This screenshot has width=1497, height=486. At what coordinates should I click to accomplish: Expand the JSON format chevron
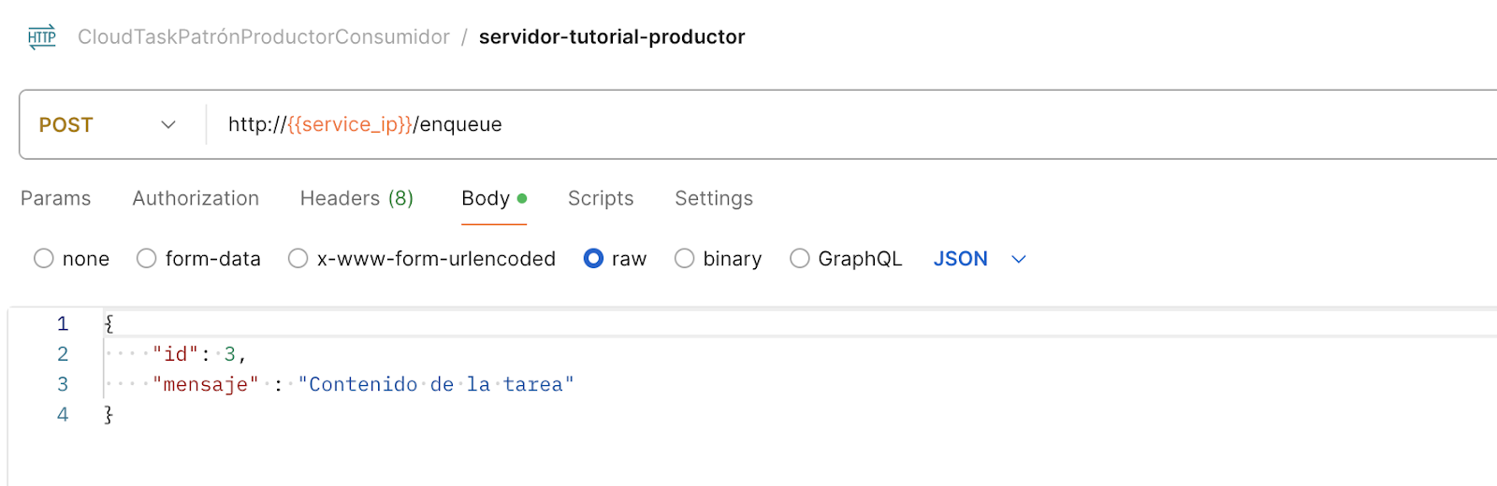pyautogui.click(x=1019, y=259)
